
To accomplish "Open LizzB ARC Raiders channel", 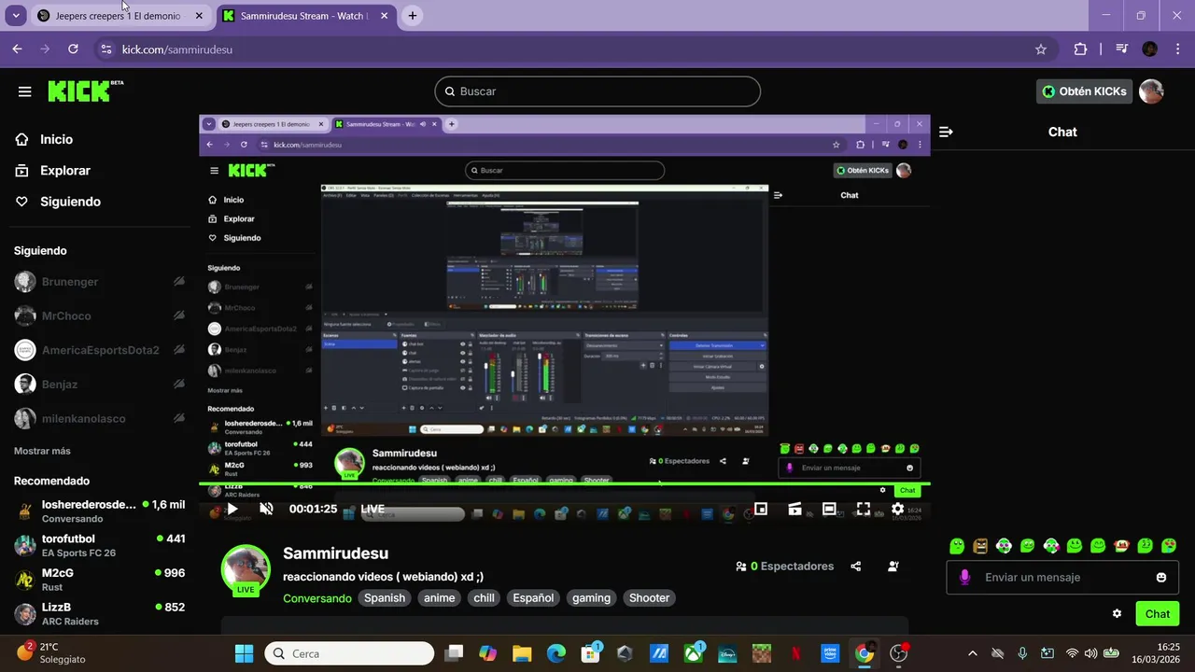I will pyautogui.click(x=100, y=613).
